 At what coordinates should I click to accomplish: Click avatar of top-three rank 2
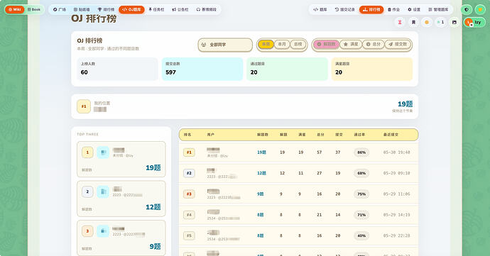[x=103, y=192]
